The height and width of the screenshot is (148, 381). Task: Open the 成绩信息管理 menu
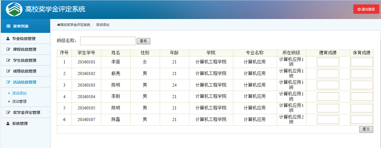tap(25, 71)
